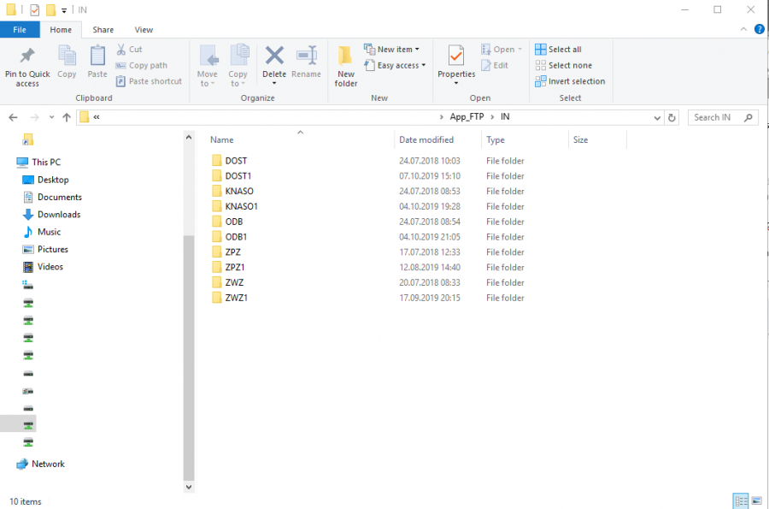This screenshot has width=769, height=509.
Task: Go up one folder level
Action: [x=67, y=117]
